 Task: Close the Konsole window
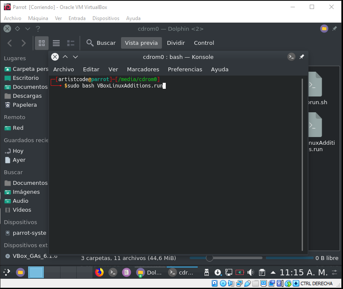pos(55,57)
